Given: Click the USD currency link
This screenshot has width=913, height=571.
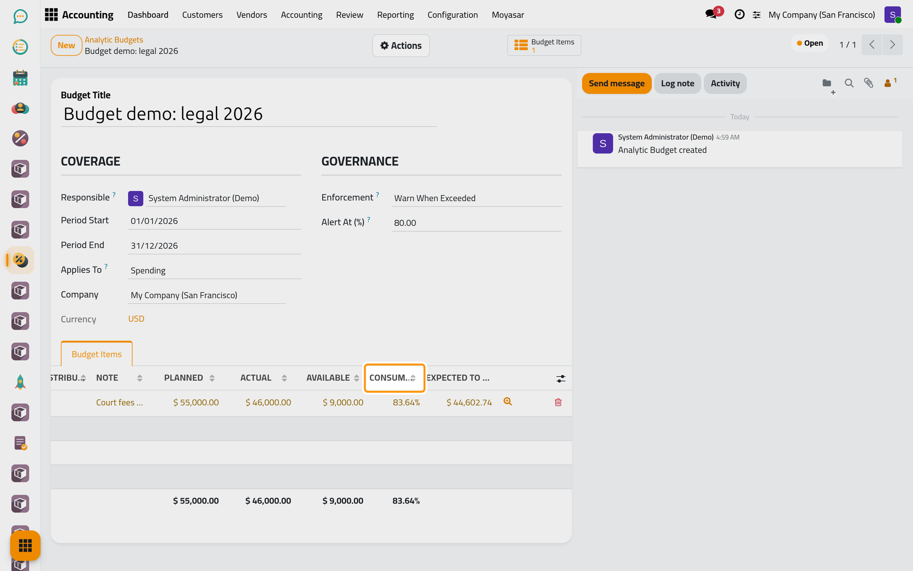Looking at the screenshot, I should (136, 319).
